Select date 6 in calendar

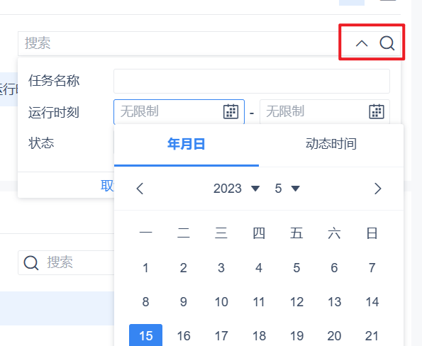pyautogui.click(x=334, y=268)
